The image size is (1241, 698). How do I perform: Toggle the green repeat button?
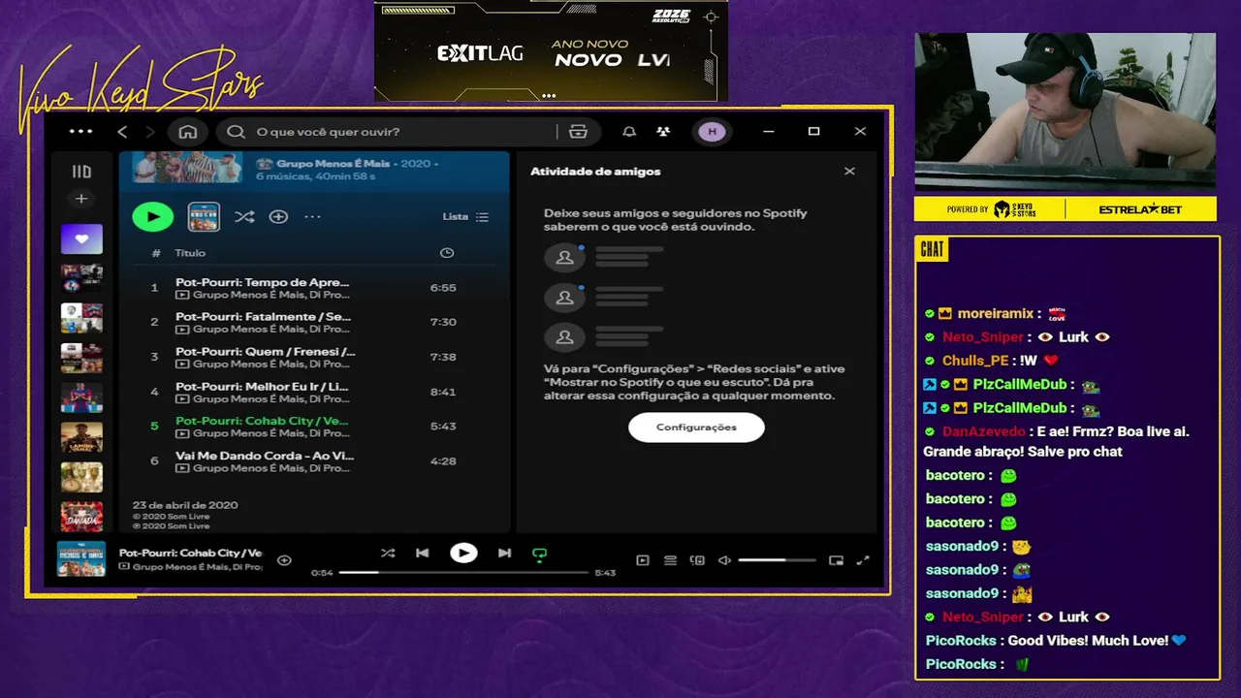[539, 555]
